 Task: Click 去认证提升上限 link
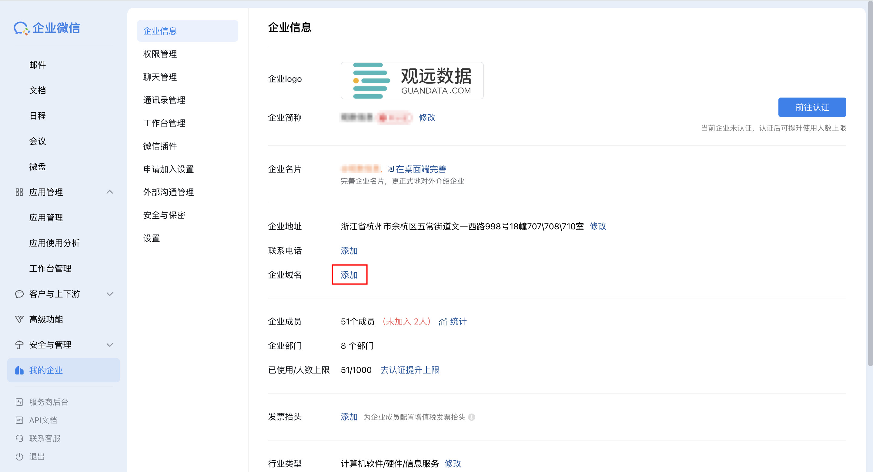pyautogui.click(x=410, y=370)
